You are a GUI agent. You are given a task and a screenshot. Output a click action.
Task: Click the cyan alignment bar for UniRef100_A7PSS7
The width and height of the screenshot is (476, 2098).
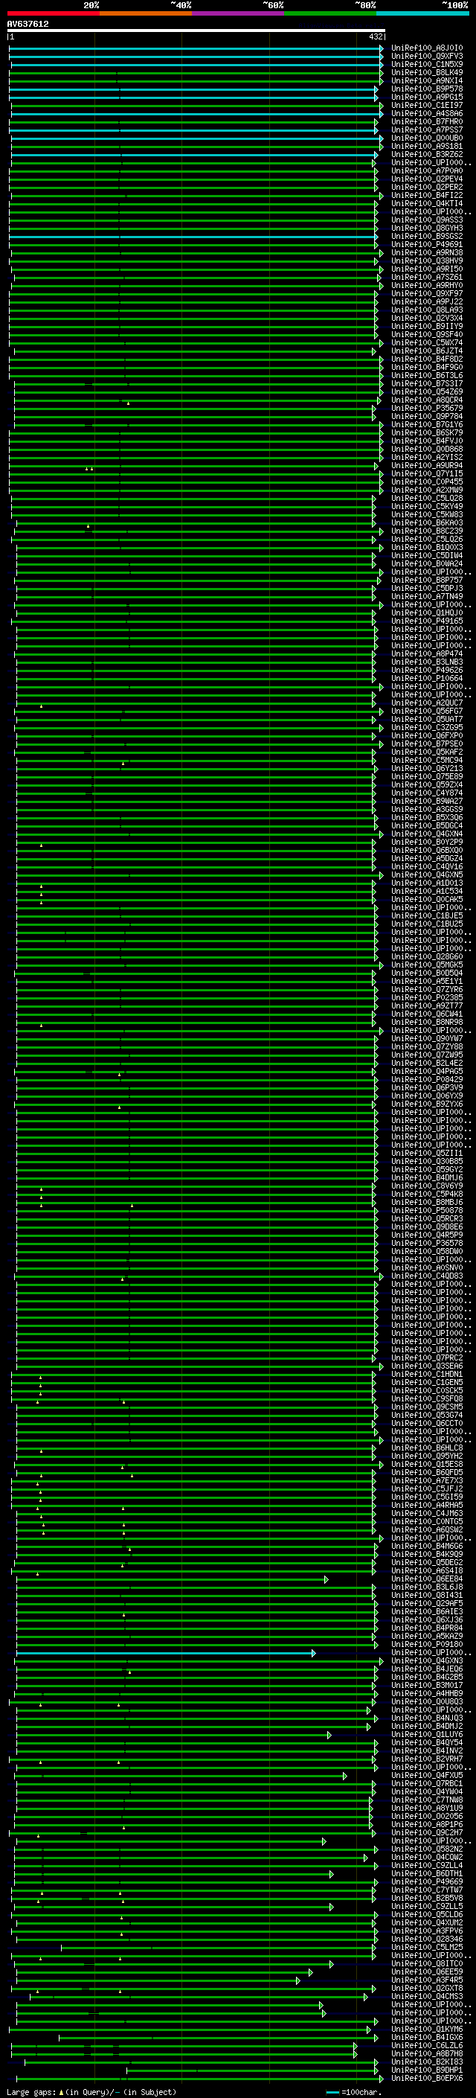point(193,130)
